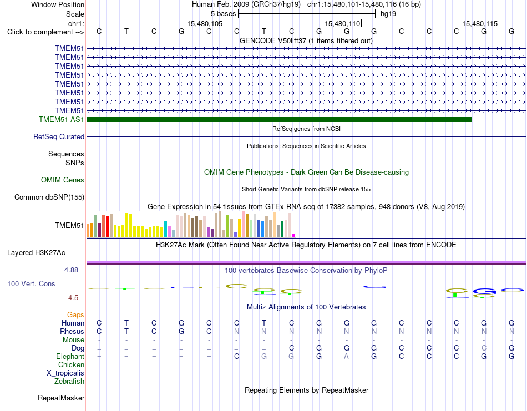Open the GENCODE V50lift37 track title
Viewport: 527px width, 411px height.
(x=306, y=40)
